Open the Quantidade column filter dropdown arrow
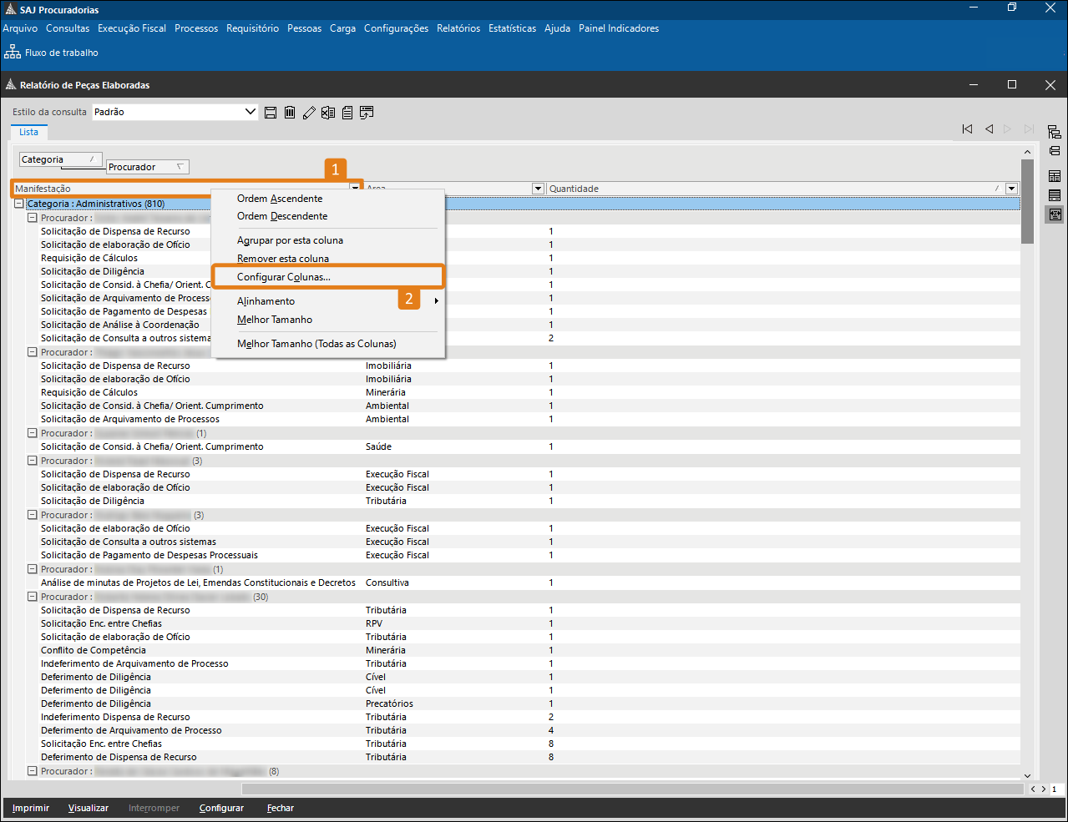This screenshot has width=1068, height=822. point(1012,189)
